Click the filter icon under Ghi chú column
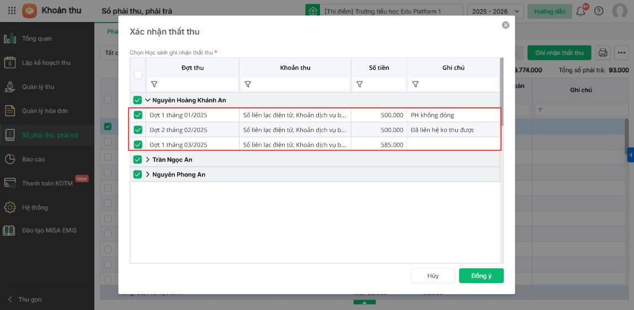The height and width of the screenshot is (310, 634). (x=415, y=84)
